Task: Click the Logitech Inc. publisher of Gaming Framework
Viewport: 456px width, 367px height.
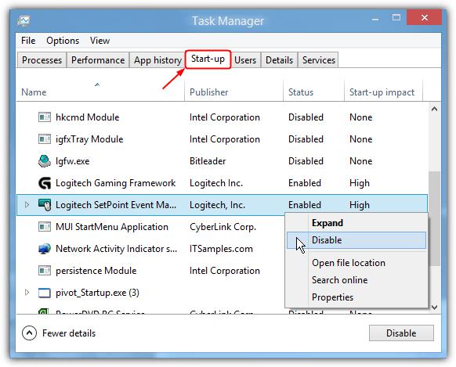Action: coord(216,183)
